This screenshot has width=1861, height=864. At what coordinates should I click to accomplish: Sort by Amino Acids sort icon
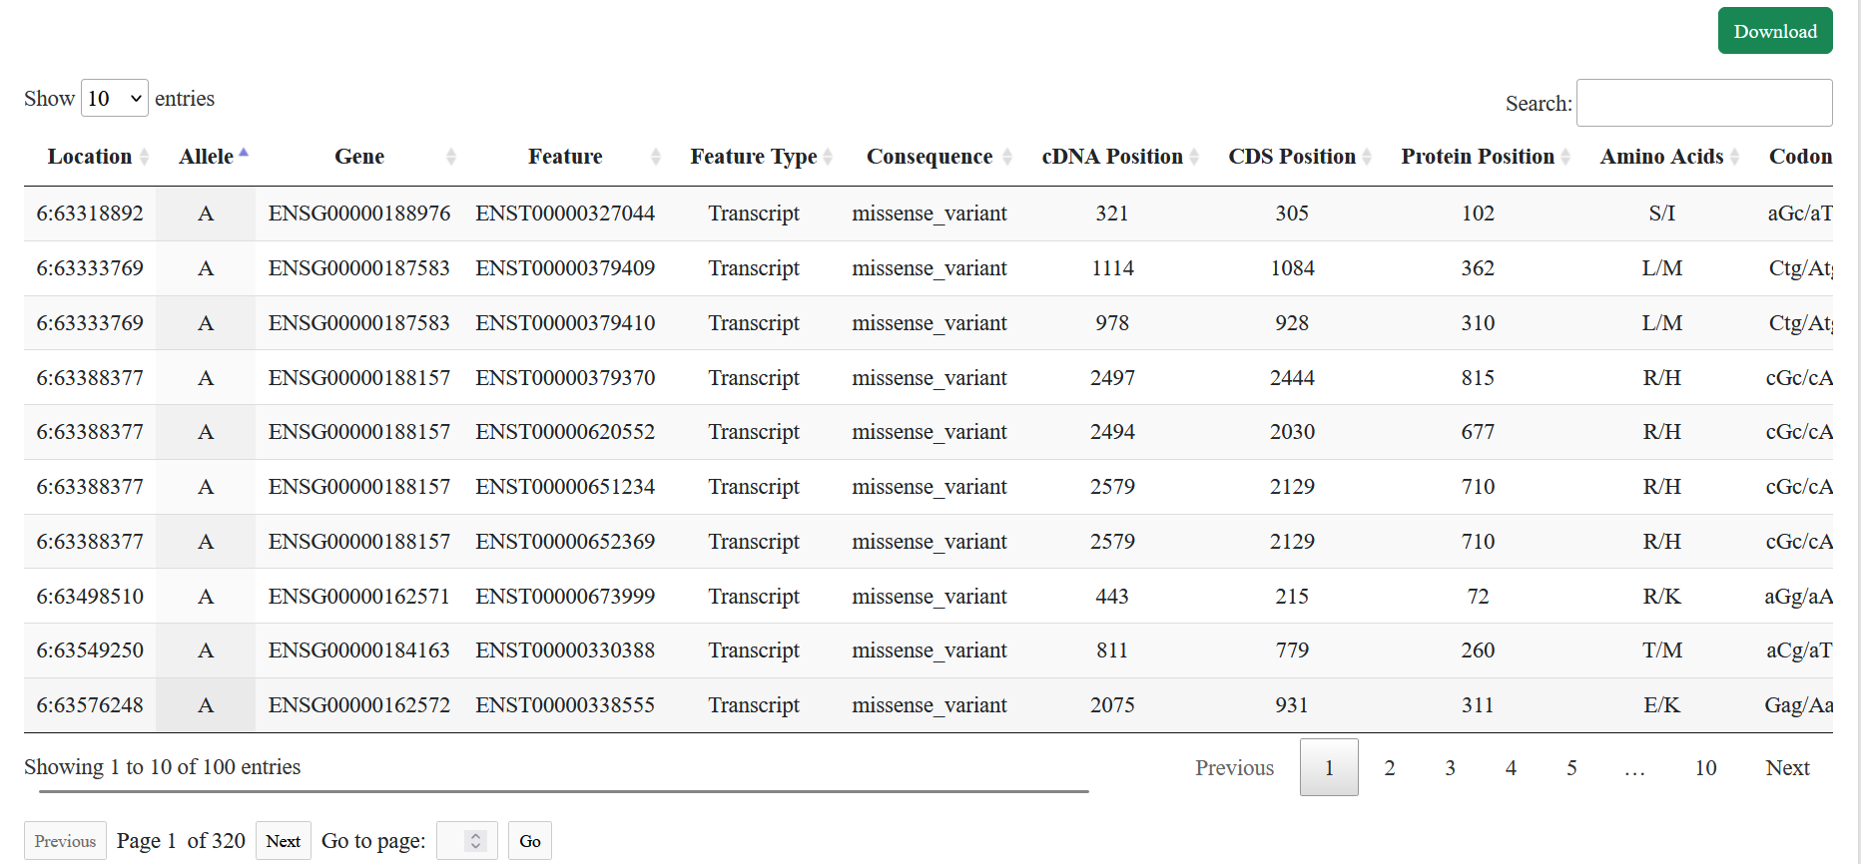click(1735, 157)
